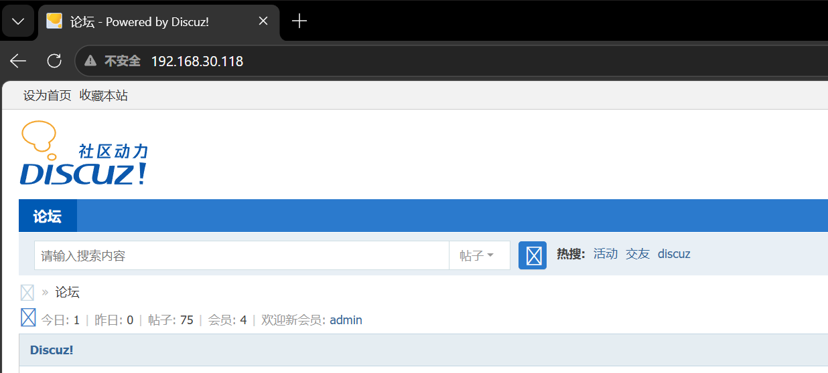Open the browser tab search dropdown

pos(18,21)
